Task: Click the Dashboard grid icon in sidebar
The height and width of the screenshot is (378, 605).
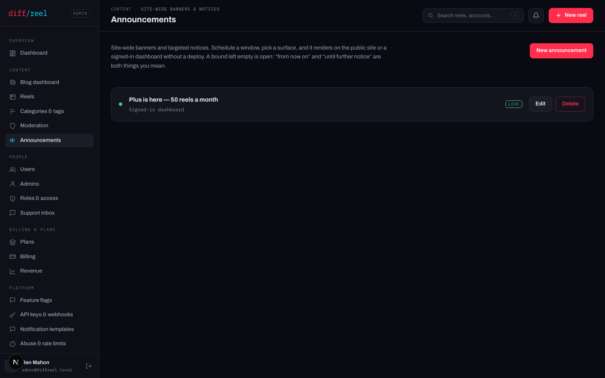Action: coord(13,53)
